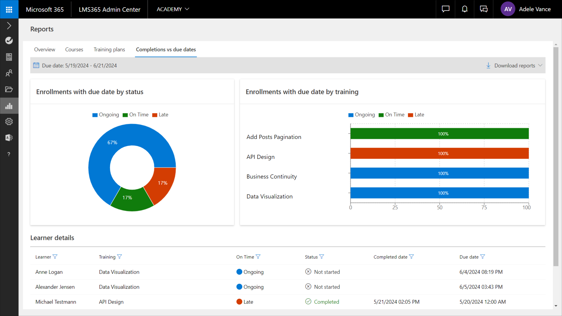
Task: Open the Due date range picker
Action: click(x=75, y=66)
